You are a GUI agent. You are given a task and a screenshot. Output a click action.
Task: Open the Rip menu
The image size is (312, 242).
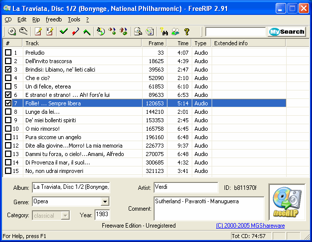point(36,19)
